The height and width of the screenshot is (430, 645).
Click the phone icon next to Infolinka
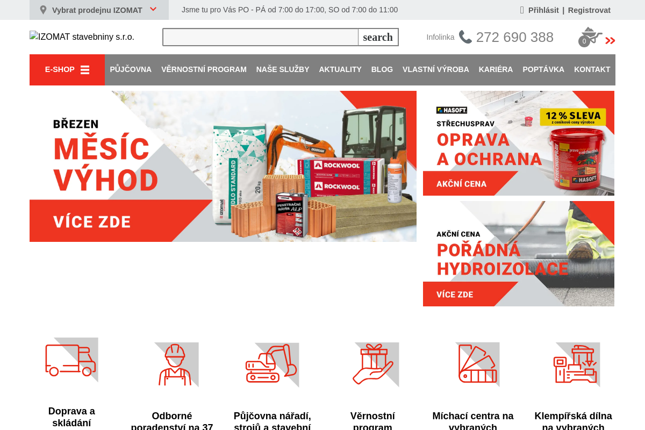pyautogui.click(x=465, y=37)
